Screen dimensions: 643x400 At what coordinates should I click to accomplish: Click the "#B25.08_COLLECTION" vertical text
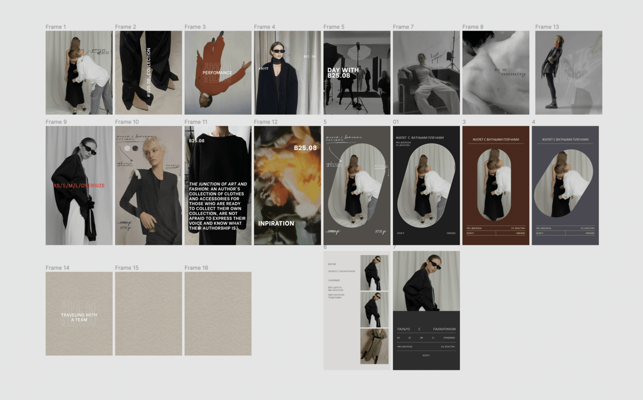coord(149,73)
